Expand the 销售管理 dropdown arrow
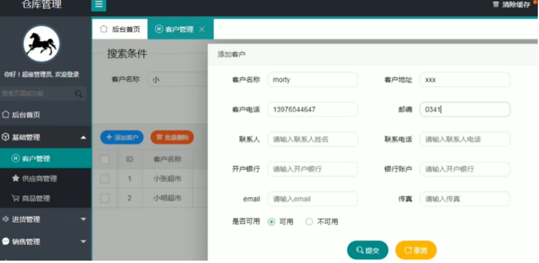Screen dimensions: 539x263 click(x=83, y=242)
